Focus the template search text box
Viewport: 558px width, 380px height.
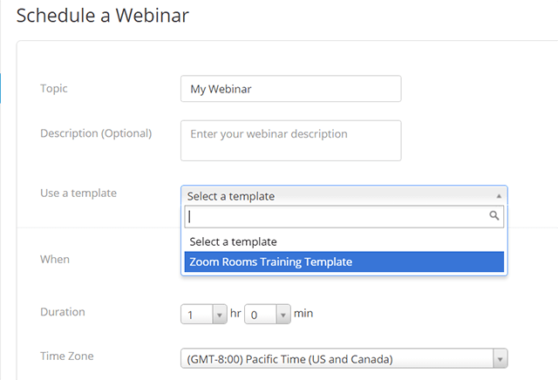coord(336,216)
